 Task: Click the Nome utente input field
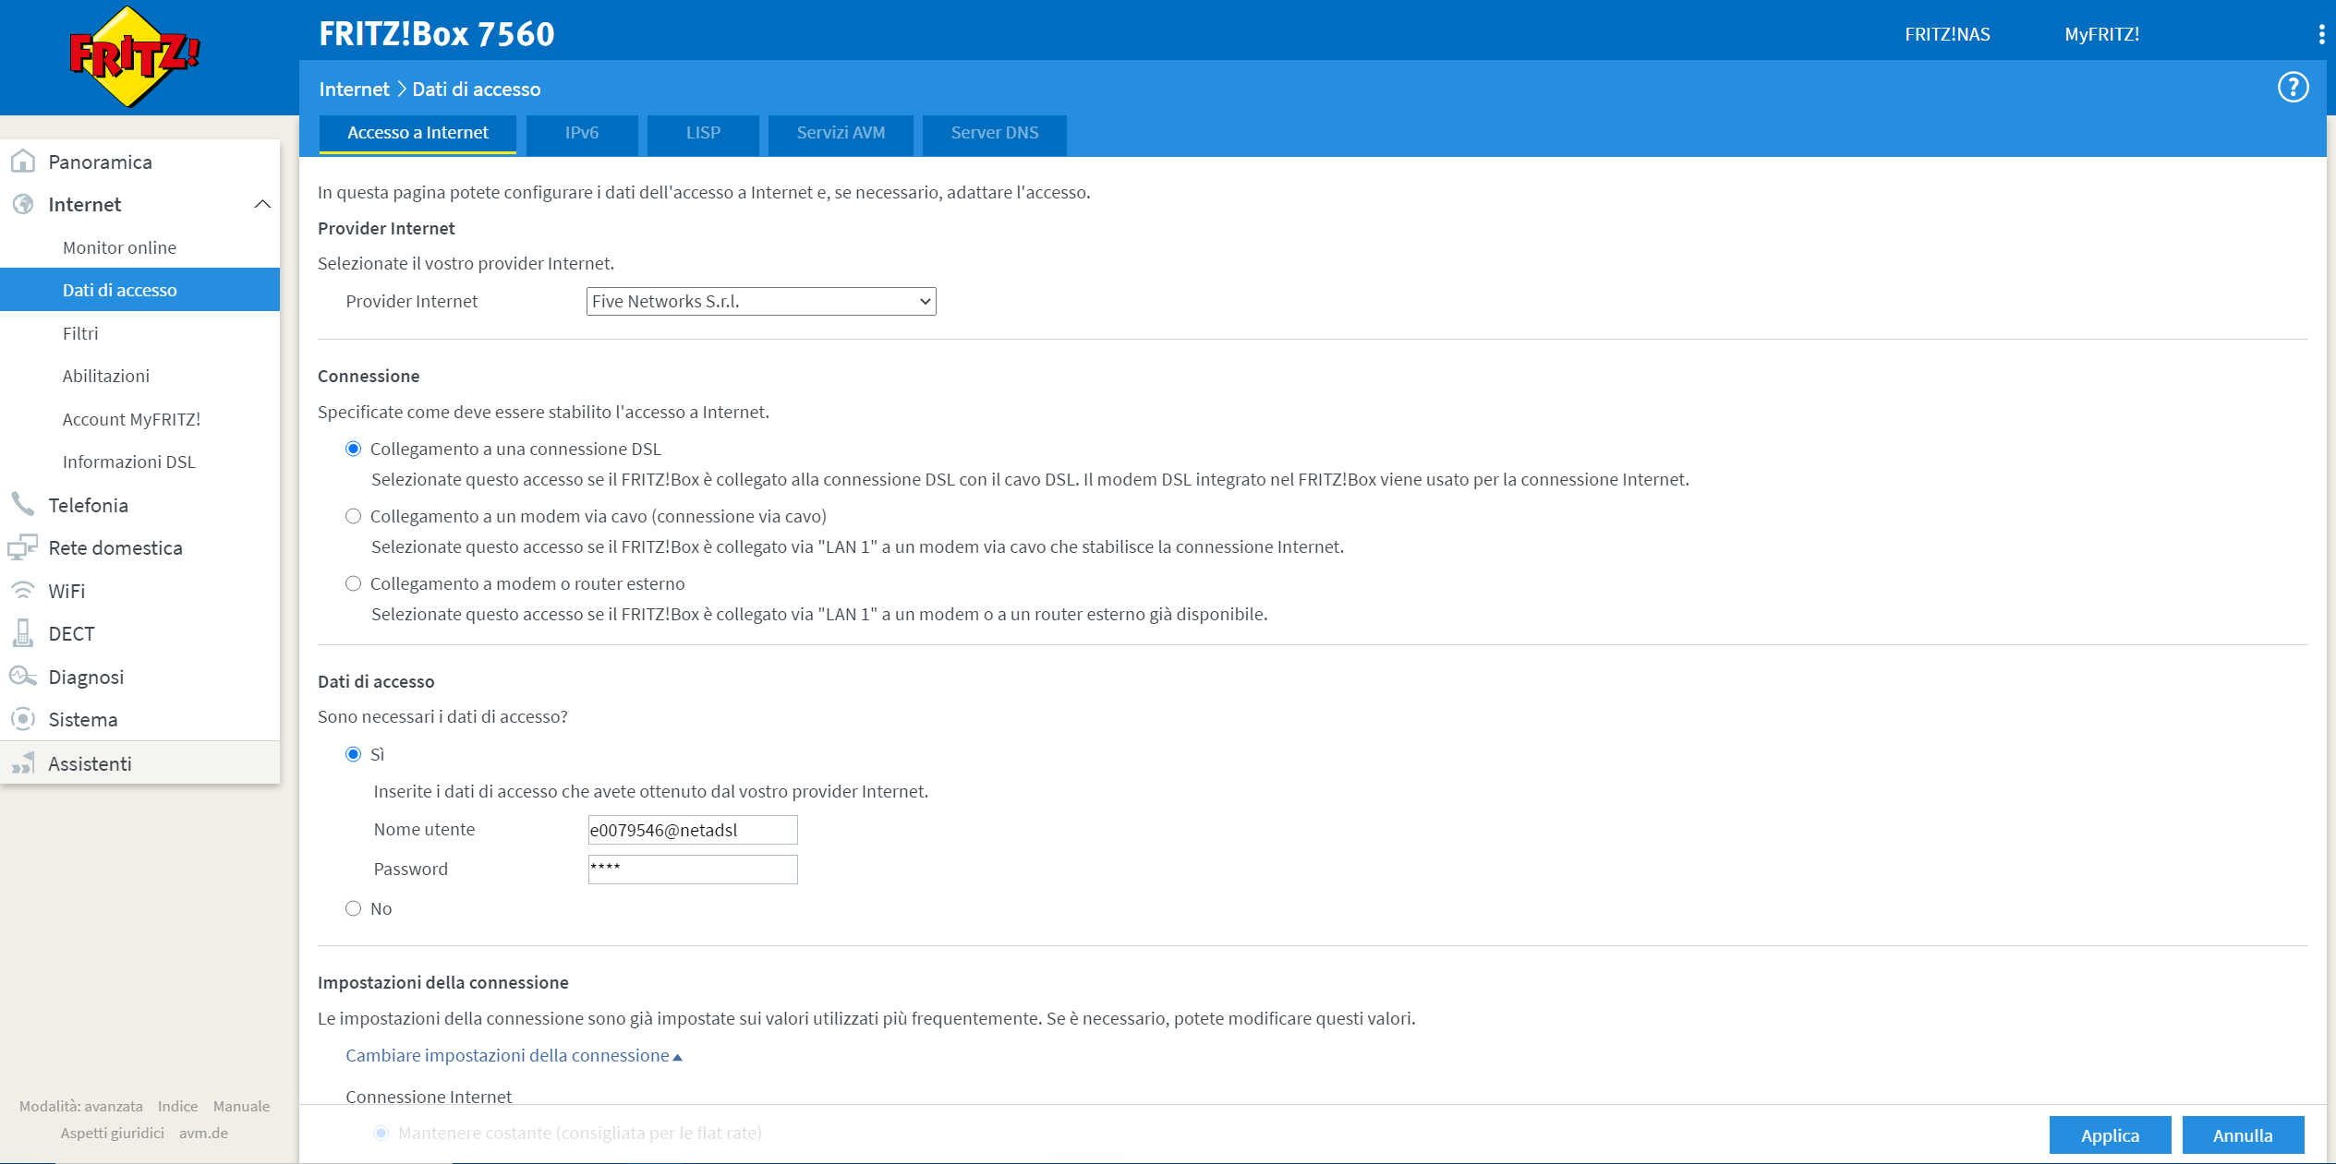[x=692, y=830]
